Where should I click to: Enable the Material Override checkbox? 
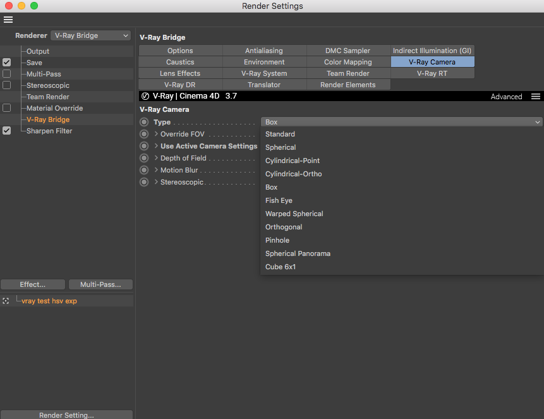pos(6,108)
